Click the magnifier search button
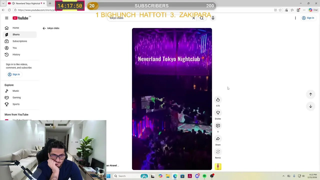This screenshot has width=320, height=180. tap(201, 18)
